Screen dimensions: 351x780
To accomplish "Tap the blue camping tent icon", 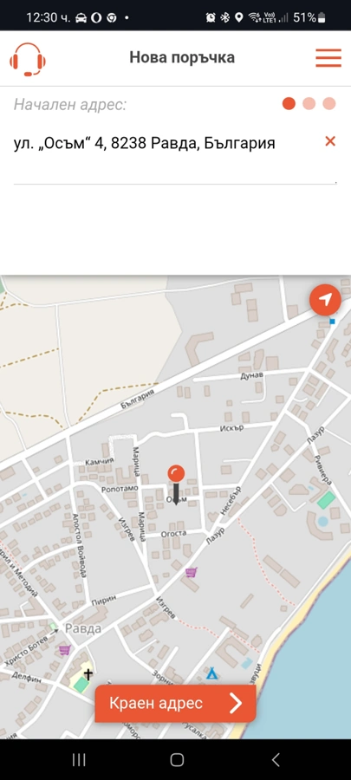I will click(212, 673).
